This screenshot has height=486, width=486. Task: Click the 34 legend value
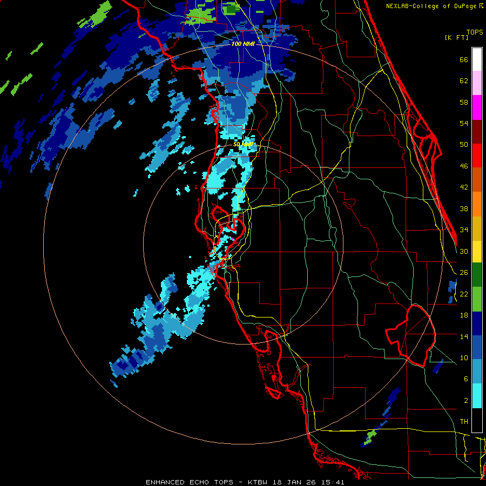(464, 230)
